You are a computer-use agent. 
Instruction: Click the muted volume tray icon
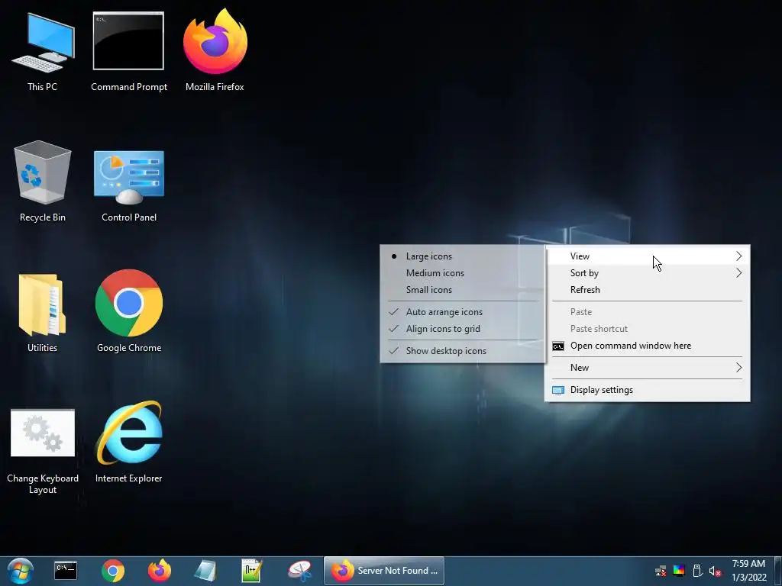tap(715, 571)
